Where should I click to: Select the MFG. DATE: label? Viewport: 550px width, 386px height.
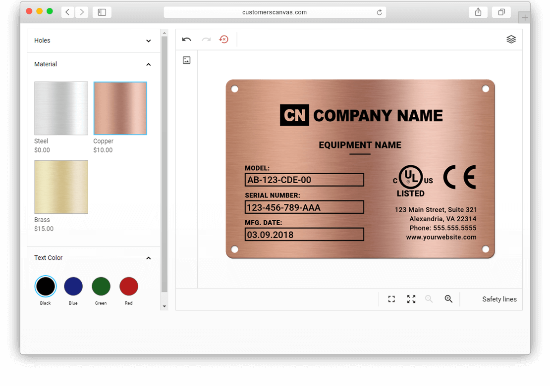264,223
